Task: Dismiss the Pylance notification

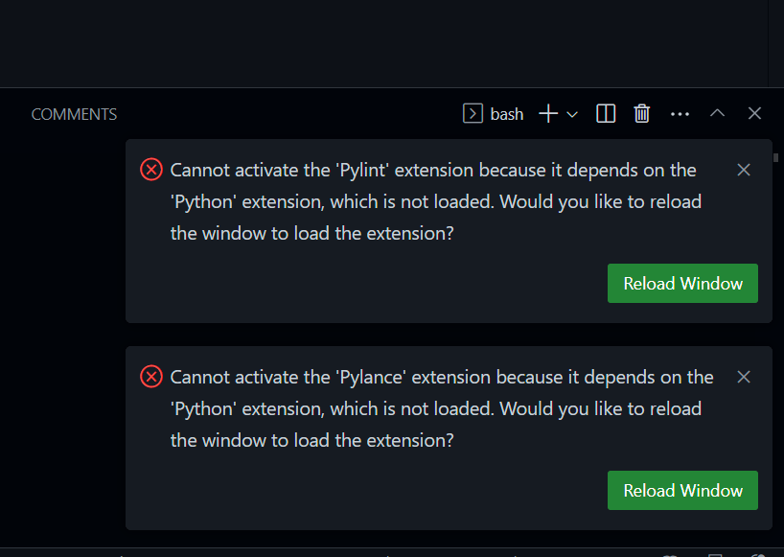Action: (744, 377)
